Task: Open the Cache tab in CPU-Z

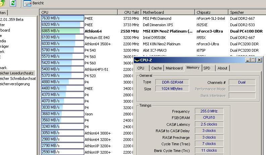Action: (x=156, y=68)
